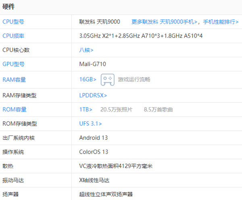Click the 八核 core count link
Viewport: 242px width, 200px height.
click(x=86, y=50)
